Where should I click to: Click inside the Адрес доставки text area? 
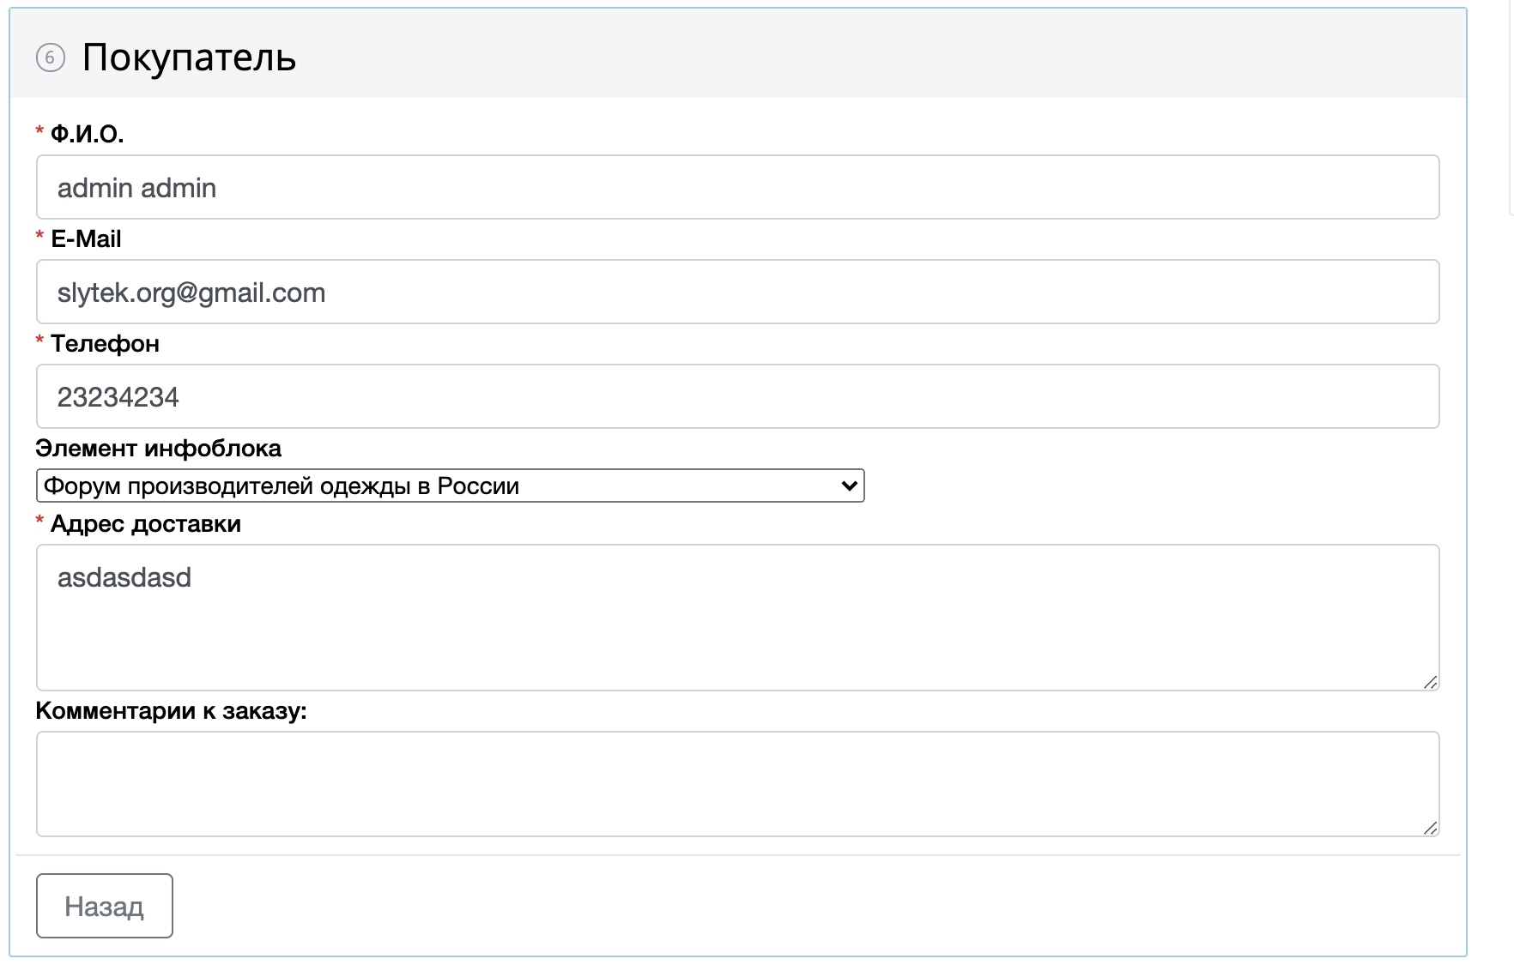tap(736, 617)
